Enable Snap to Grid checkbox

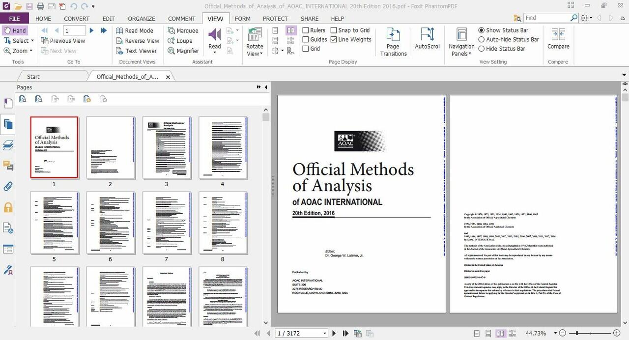click(350, 30)
